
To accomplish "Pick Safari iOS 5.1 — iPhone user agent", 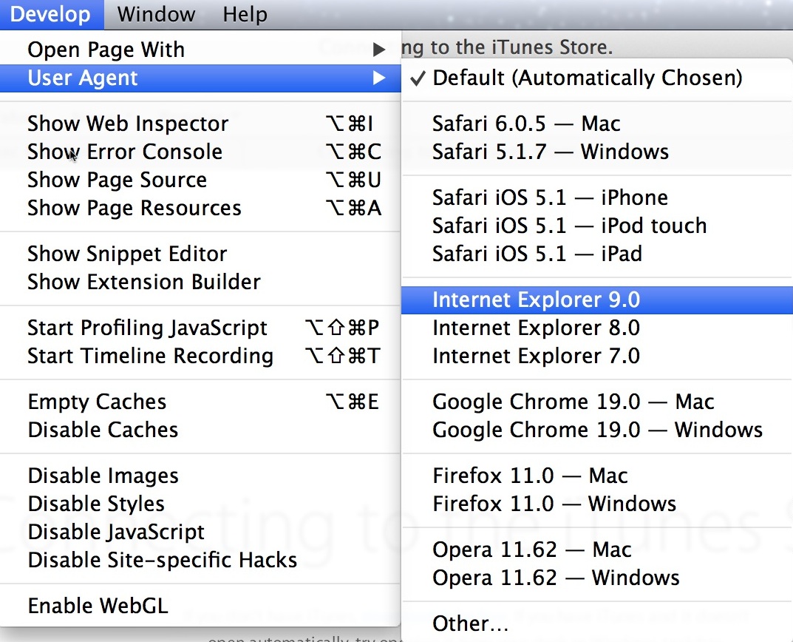I will (550, 197).
